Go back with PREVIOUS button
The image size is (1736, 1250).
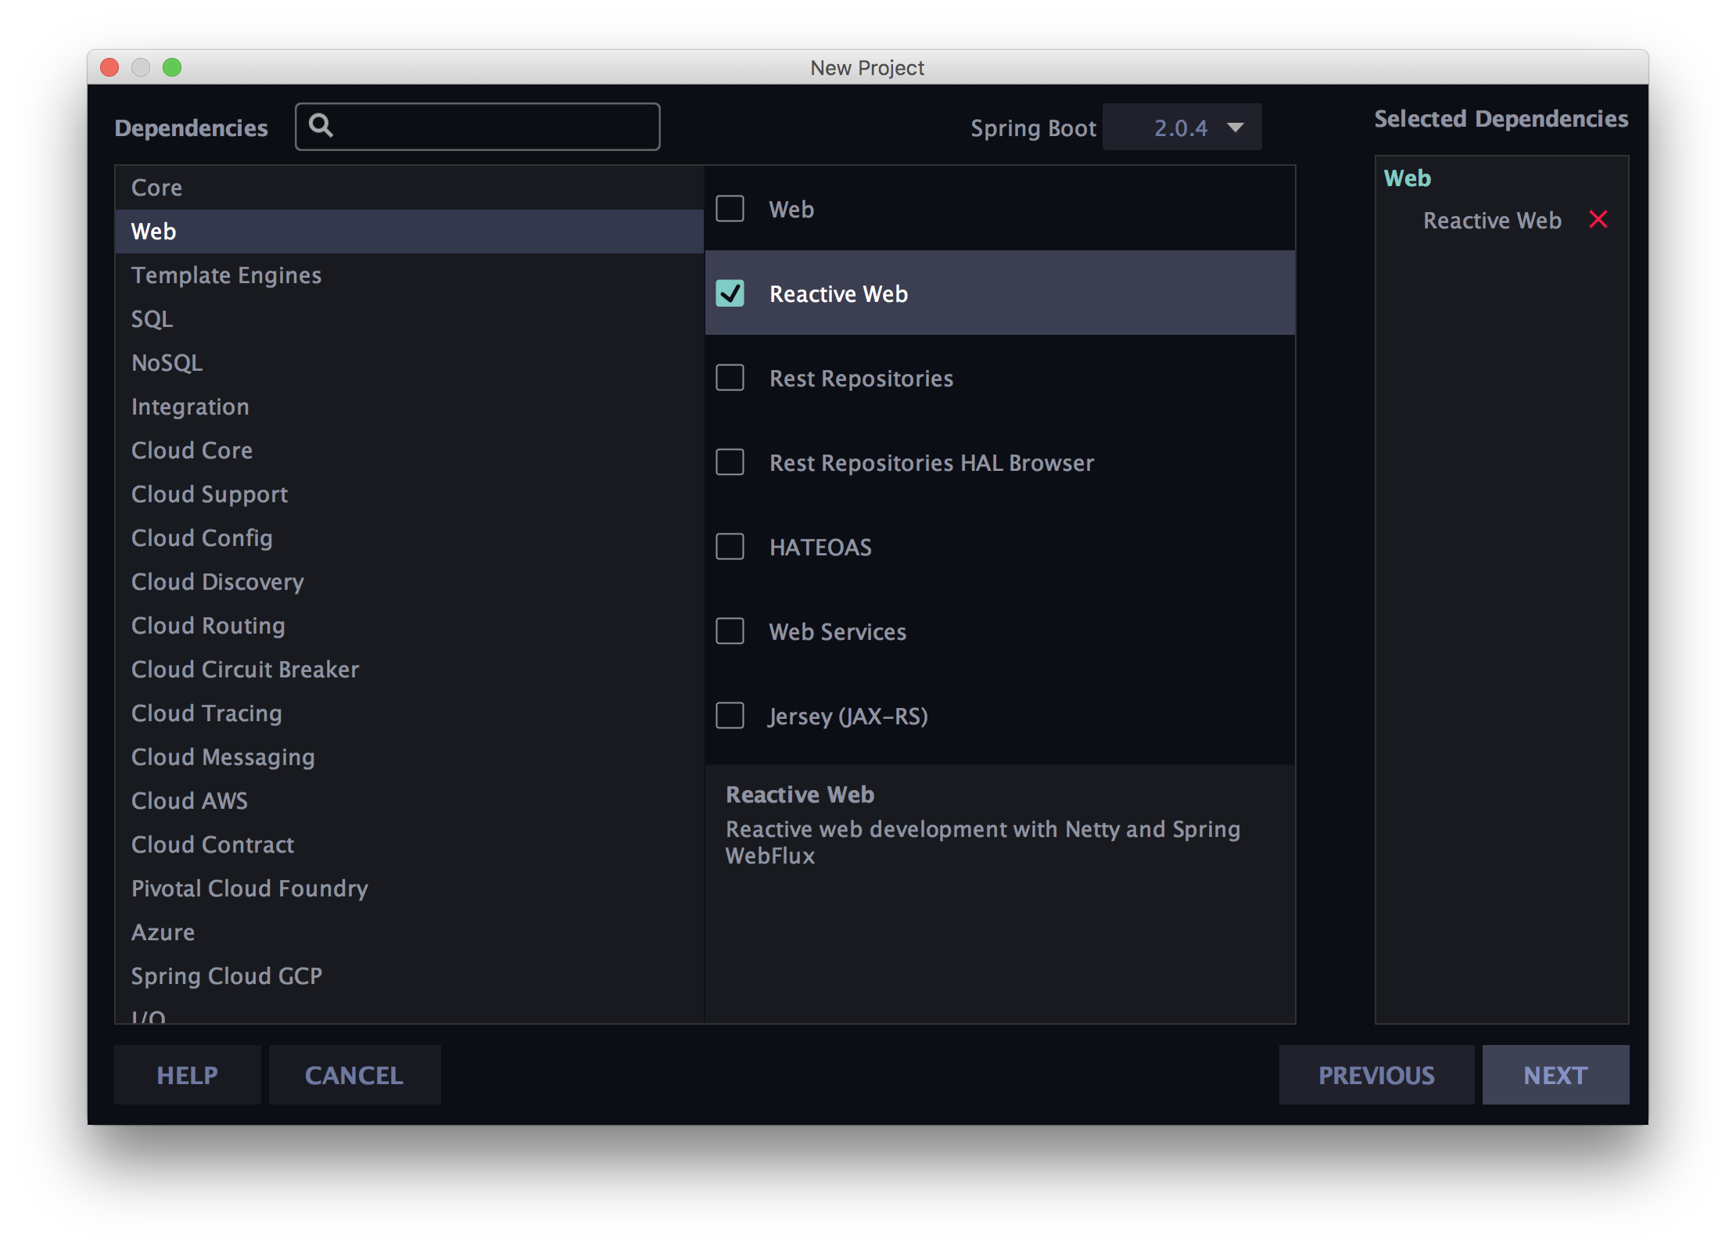point(1376,1076)
